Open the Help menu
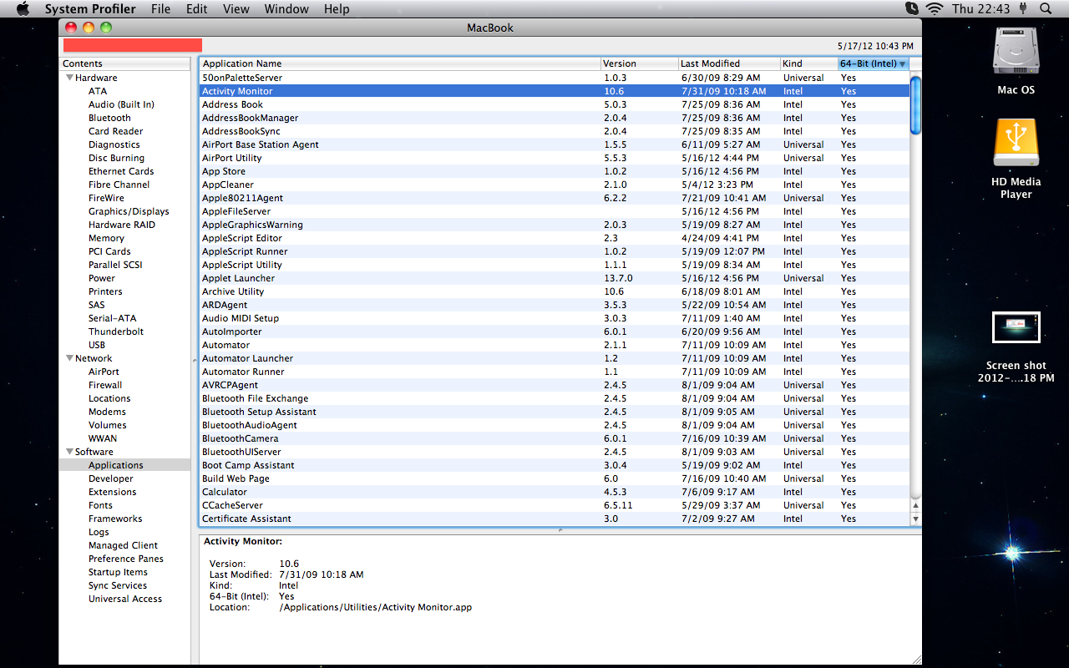Image resolution: width=1069 pixels, height=668 pixels. click(337, 8)
